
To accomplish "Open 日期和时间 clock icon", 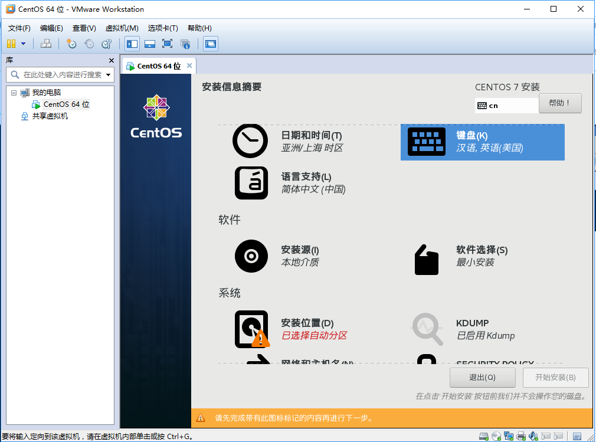I will pos(250,140).
